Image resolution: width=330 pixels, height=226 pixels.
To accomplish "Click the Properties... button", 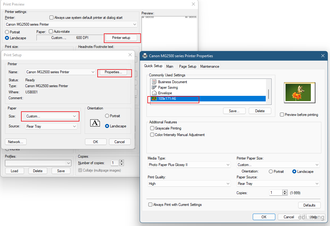I will point(113,72).
